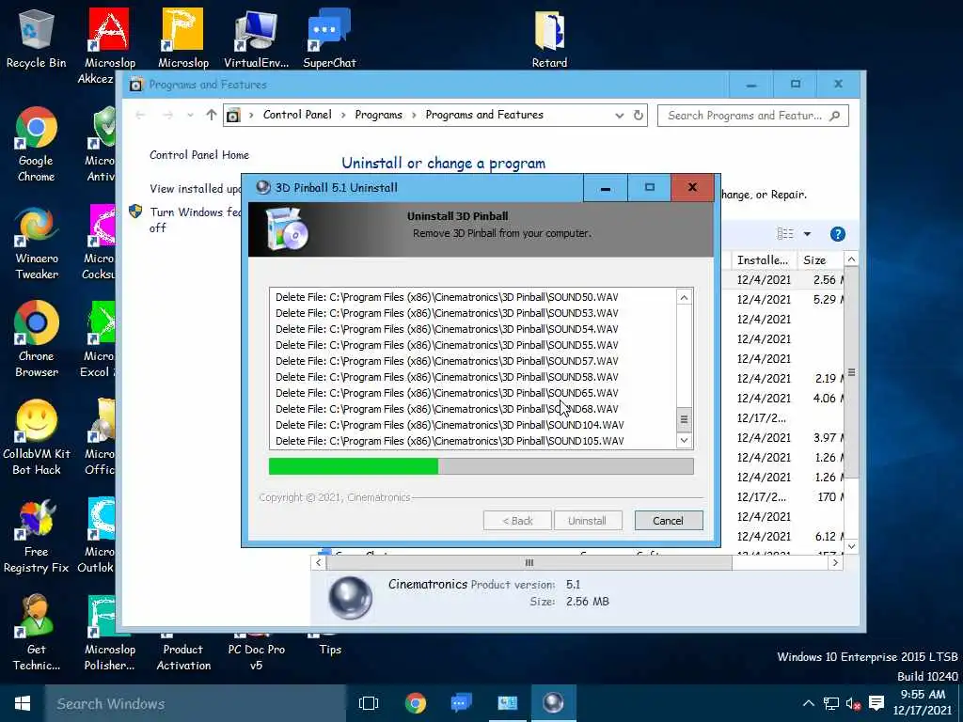Switch to SuperChat on the taskbar
Viewport: 963px width, 722px height.
[461, 703]
